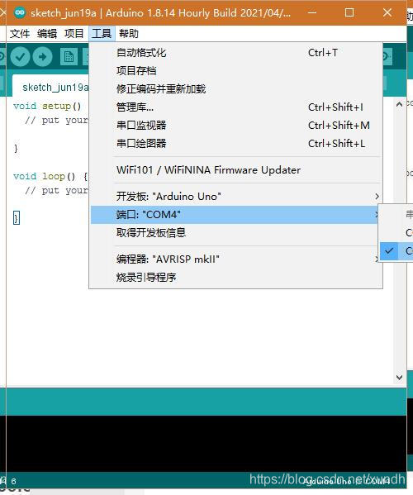This screenshot has height=495, width=413.
Task: Click the Verify checkmark toolbar button
Action: click(x=20, y=57)
